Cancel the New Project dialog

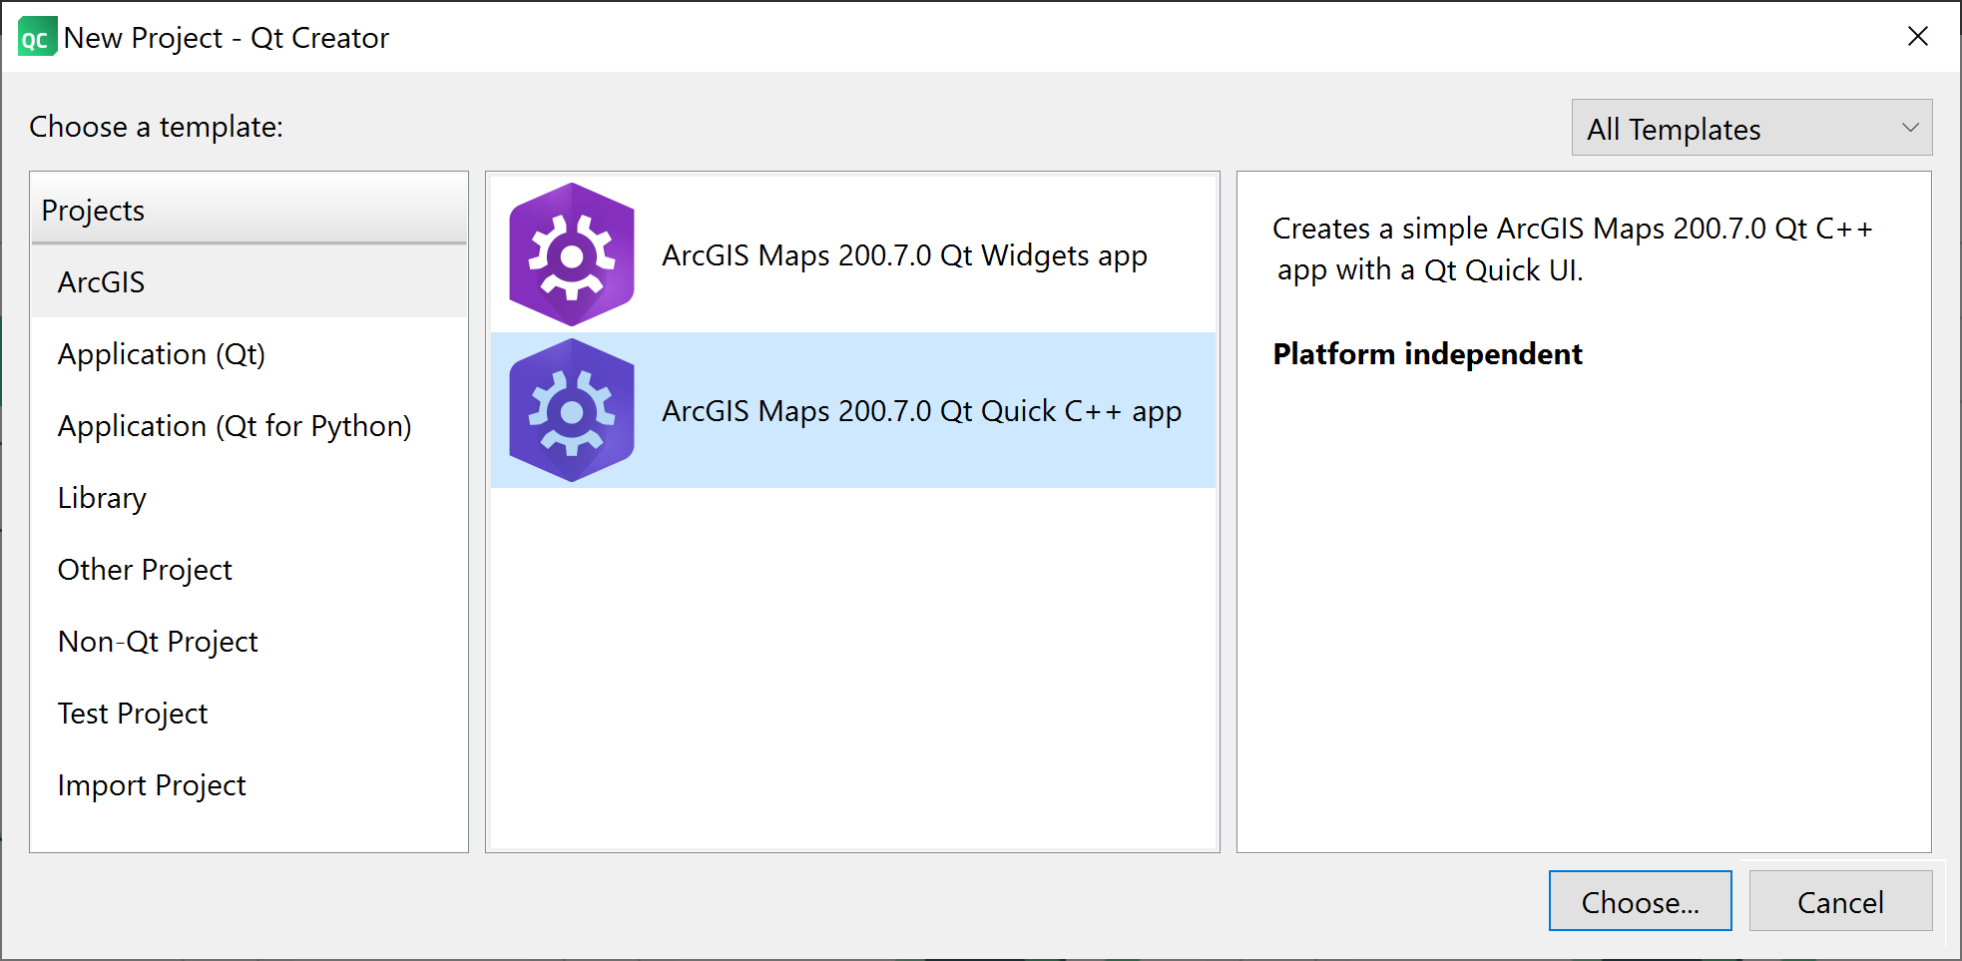click(1839, 902)
